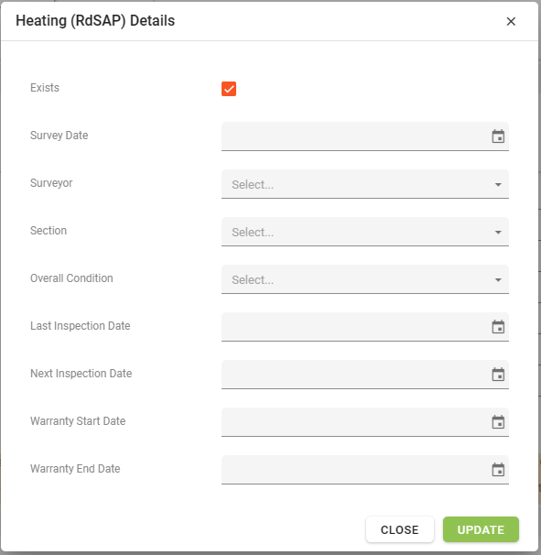Open calendar picker for Survey Date

[x=498, y=136]
